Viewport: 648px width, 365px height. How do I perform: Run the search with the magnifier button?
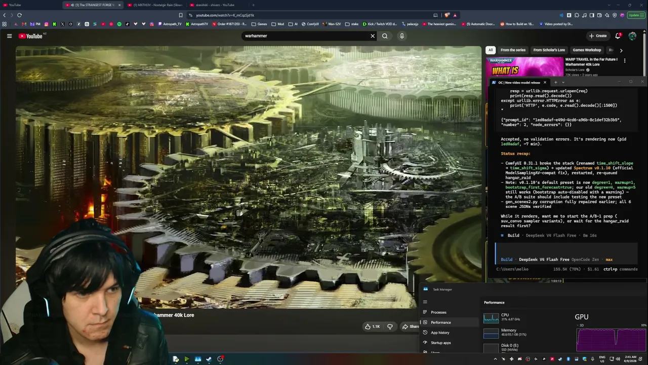coord(385,36)
